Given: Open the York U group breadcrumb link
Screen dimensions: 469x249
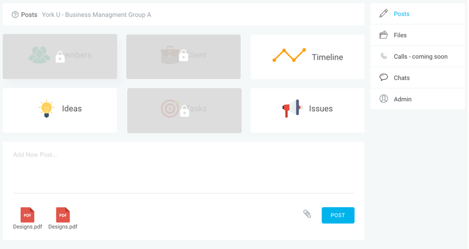Looking at the screenshot, I should 96,15.
